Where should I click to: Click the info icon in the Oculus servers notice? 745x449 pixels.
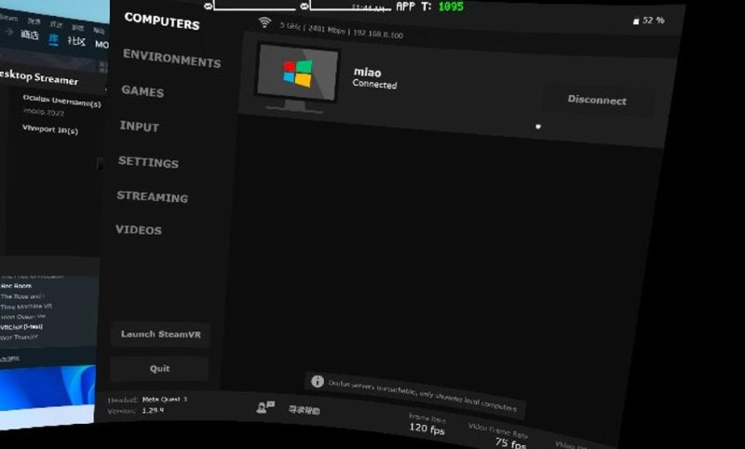[318, 381]
